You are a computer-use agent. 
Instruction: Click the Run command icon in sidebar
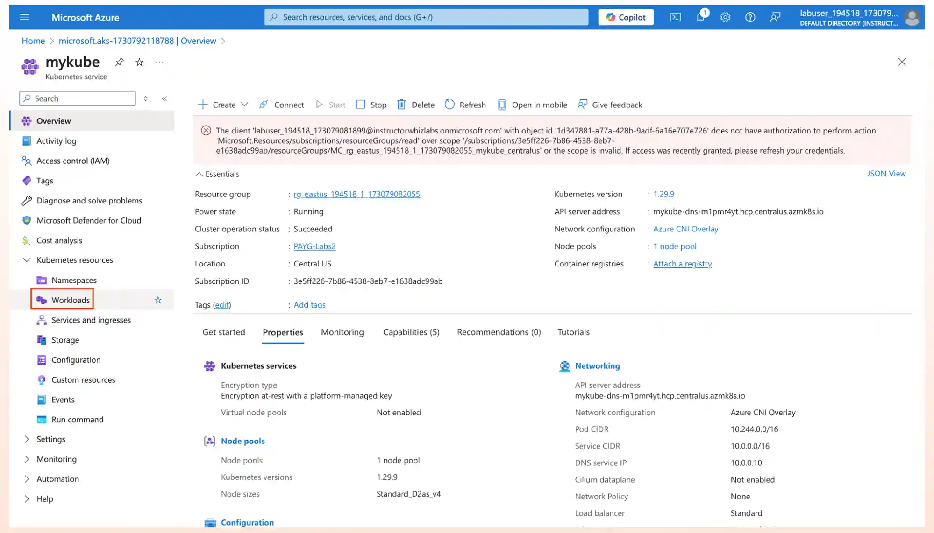(42, 419)
